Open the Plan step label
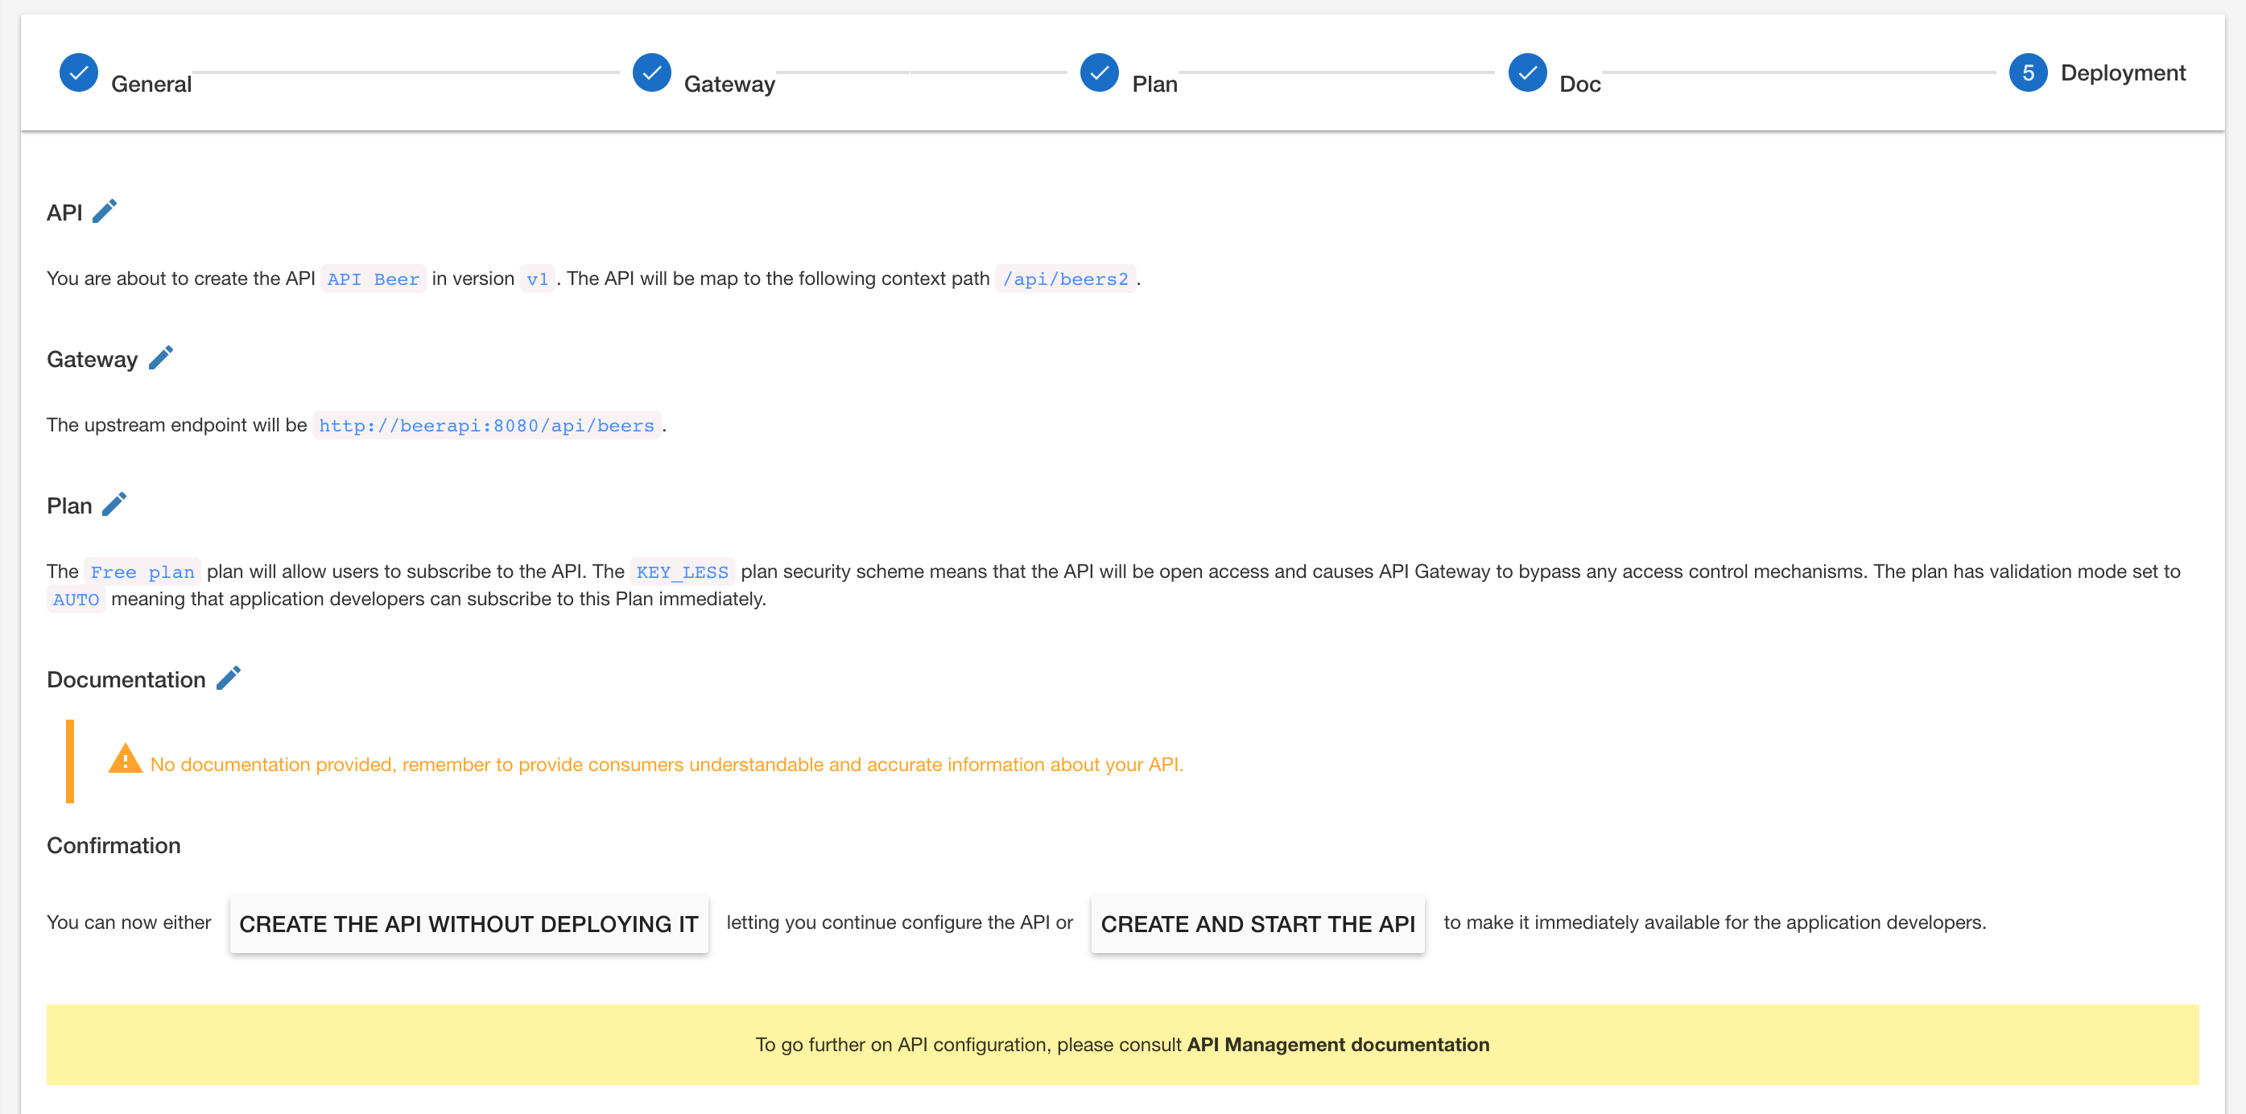The width and height of the screenshot is (2246, 1114). click(1154, 85)
